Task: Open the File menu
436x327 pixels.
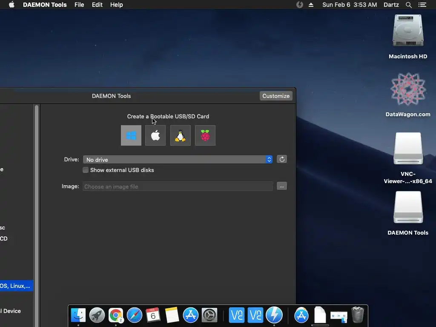Action: coord(79,5)
